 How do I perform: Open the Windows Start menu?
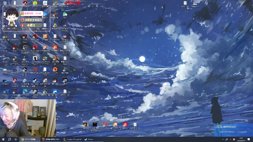(x=3, y=139)
